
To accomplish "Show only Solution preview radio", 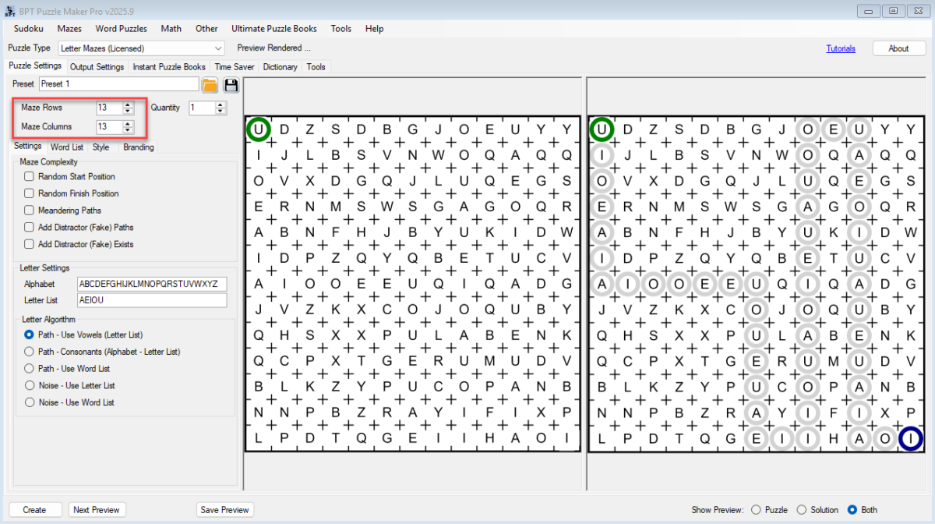I will (x=802, y=510).
